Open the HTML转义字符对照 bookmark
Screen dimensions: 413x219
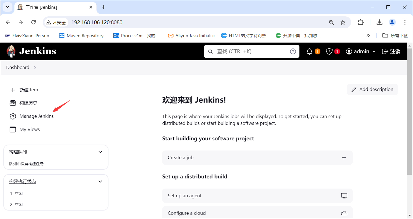click(x=245, y=36)
